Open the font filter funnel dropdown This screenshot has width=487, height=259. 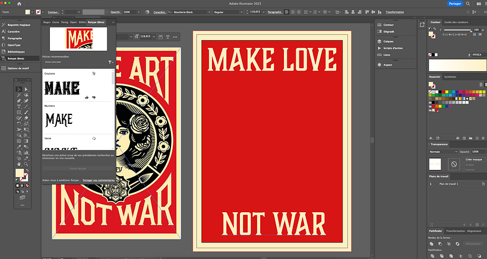110,62
